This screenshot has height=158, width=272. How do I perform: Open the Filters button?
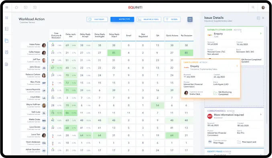(172, 19)
